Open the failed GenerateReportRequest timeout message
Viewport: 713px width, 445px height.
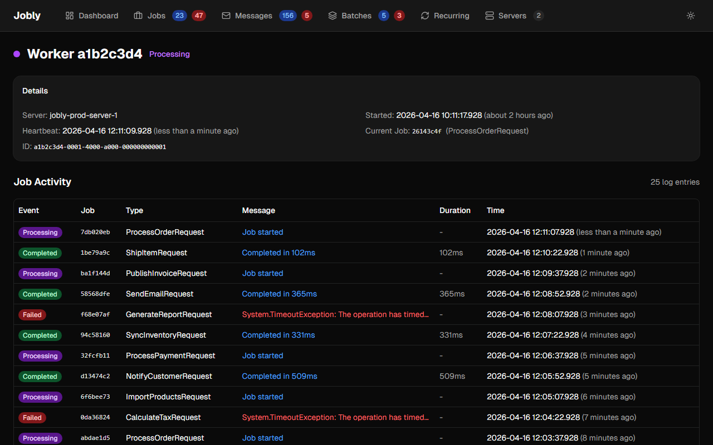click(335, 314)
